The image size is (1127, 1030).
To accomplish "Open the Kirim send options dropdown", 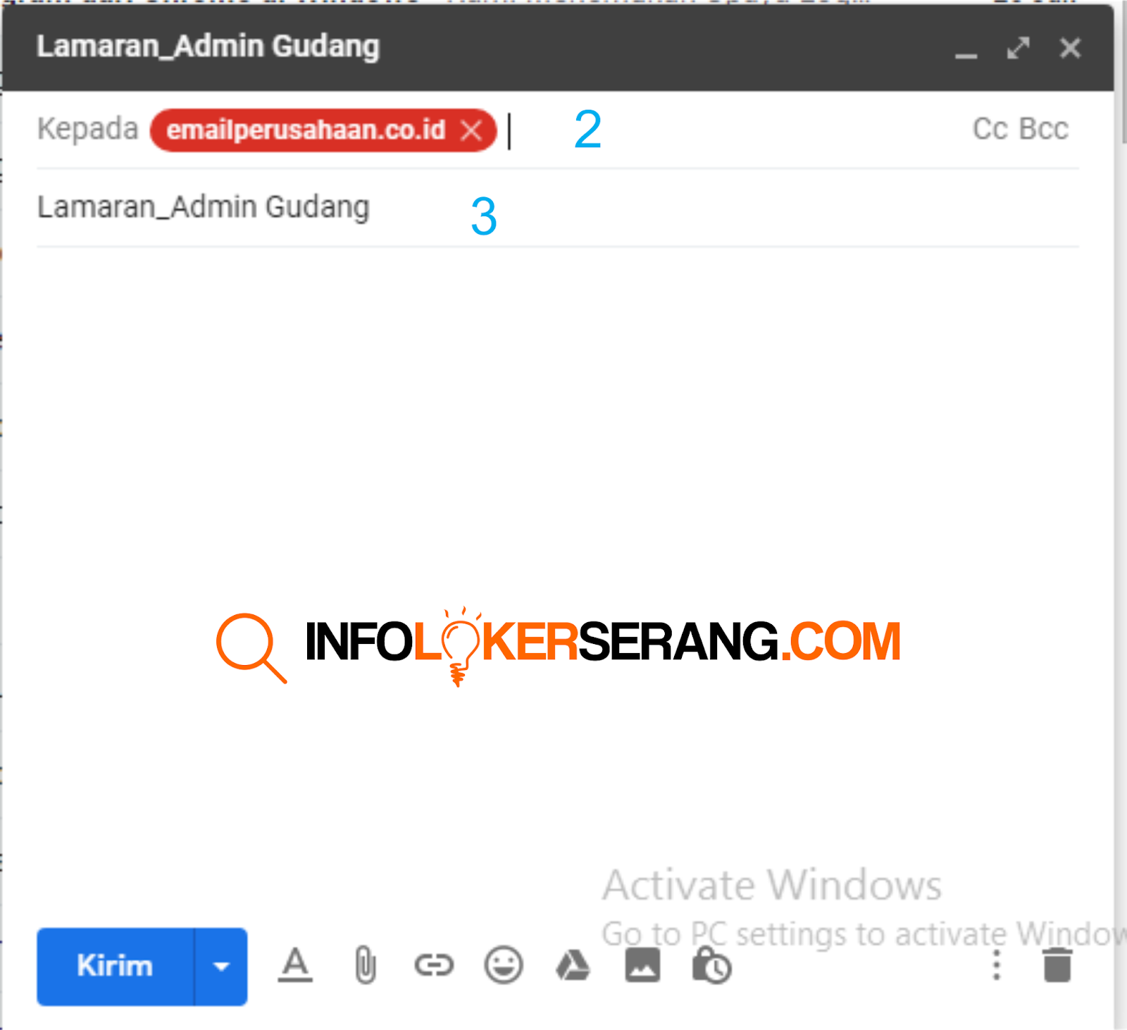I will pyautogui.click(x=223, y=967).
